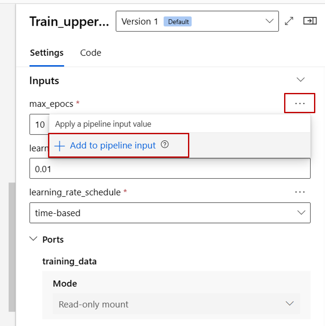The height and width of the screenshot is (326, 325).
Task: Click the vertical scrollbar thumb on left
Action: pos(12,247)
